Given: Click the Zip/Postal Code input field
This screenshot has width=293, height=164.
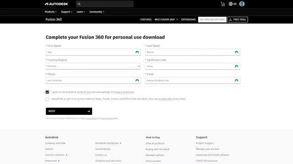Looking at the screenshot, I should [x=193, y=67].
